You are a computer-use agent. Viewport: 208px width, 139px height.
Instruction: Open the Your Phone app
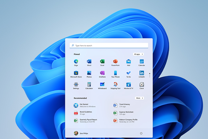pyautogui.click(x=115, y=73)
